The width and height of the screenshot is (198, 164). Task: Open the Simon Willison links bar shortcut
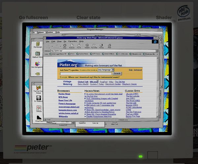(x=108, y=54)
